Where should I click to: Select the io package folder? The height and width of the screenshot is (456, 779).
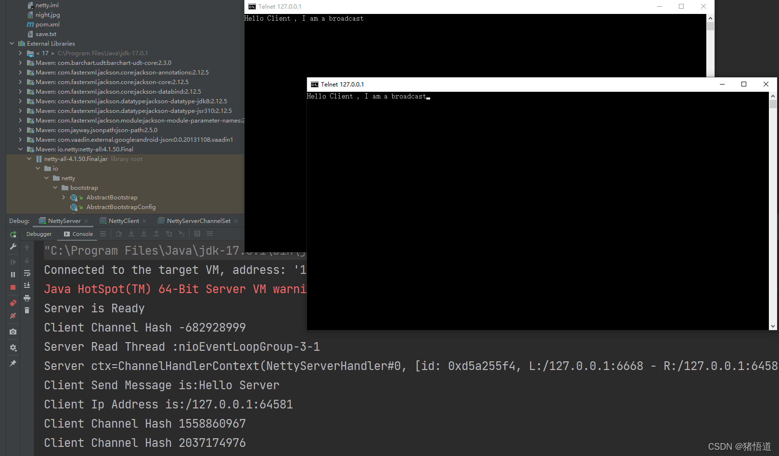click(x=55, y=169)
